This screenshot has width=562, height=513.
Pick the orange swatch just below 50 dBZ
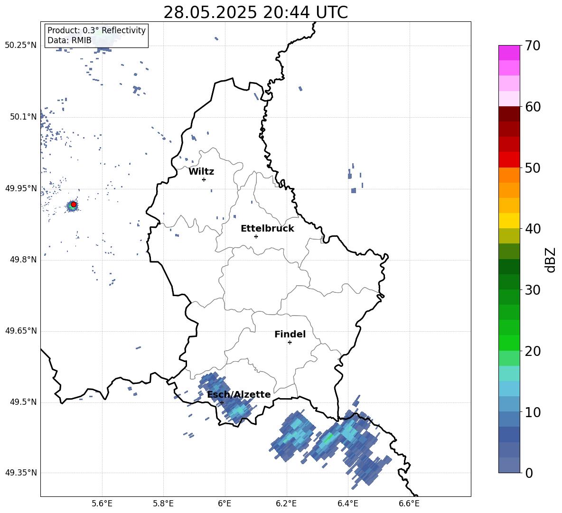509,175
